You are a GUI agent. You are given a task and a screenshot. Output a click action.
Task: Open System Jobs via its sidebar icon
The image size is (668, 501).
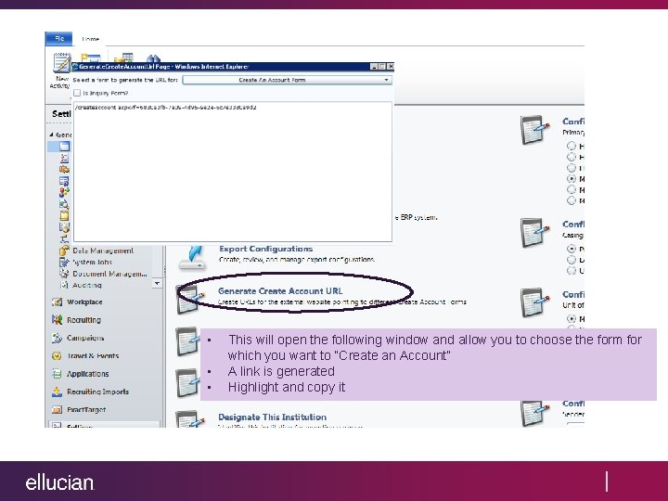point(64,262)
